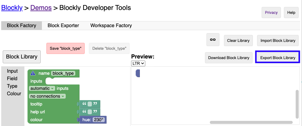Click the Export Block Library button
Viewport: 302px width, 126px height.
click(x=278, y=58)
